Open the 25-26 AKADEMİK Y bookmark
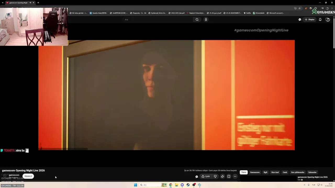Screen dimensions: 335x188 point(232,13)
